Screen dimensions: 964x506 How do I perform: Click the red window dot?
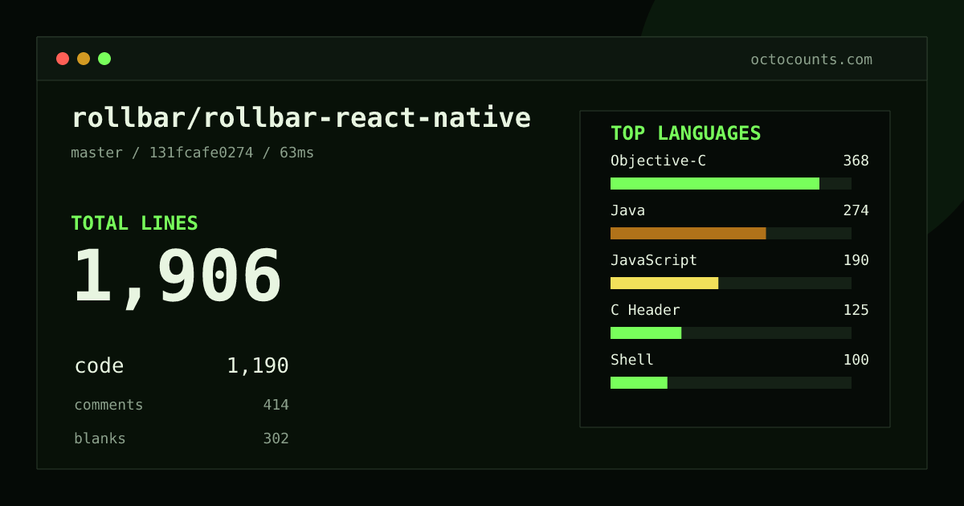click(x=63, y=59)
